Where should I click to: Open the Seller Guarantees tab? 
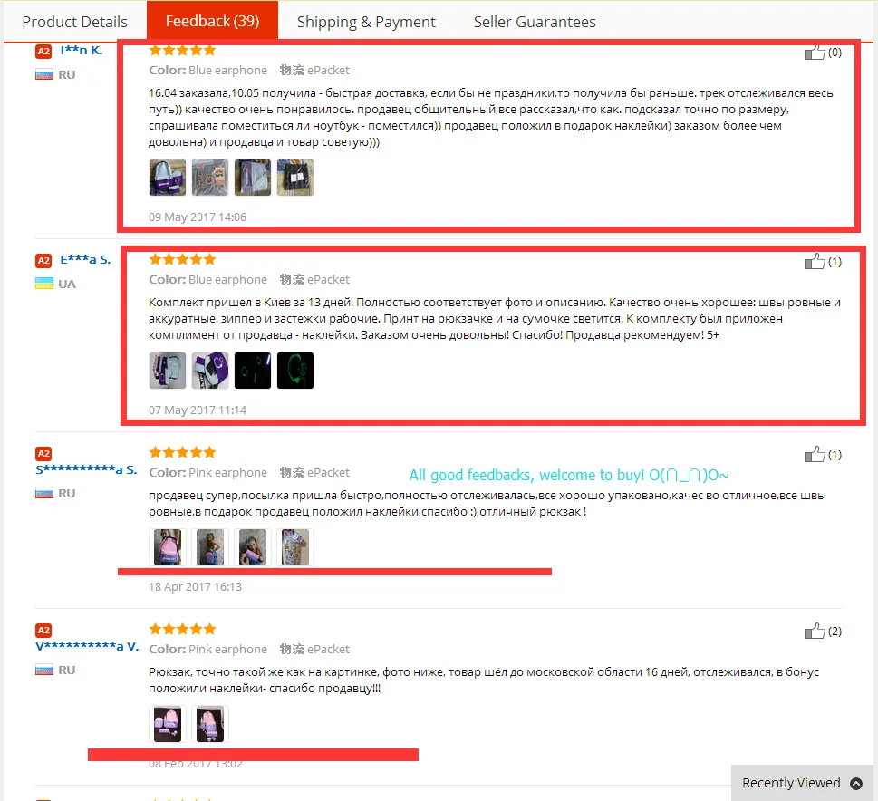click(535, 22)
